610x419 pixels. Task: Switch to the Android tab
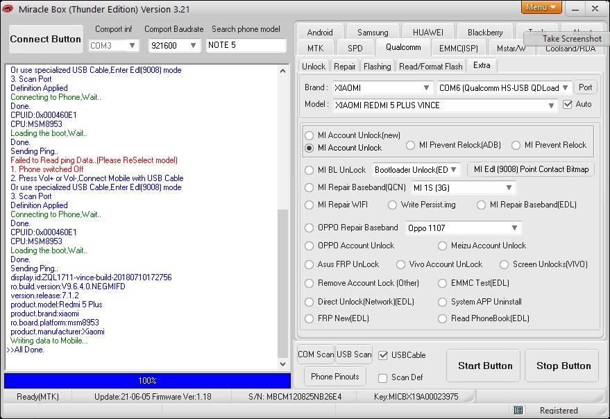click(x=320, y=33)
